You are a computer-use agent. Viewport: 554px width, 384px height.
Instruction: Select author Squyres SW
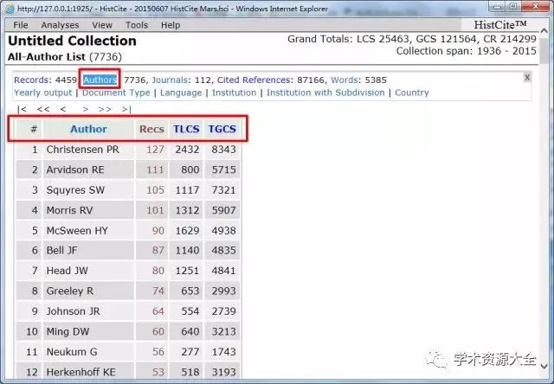point(75,190)
